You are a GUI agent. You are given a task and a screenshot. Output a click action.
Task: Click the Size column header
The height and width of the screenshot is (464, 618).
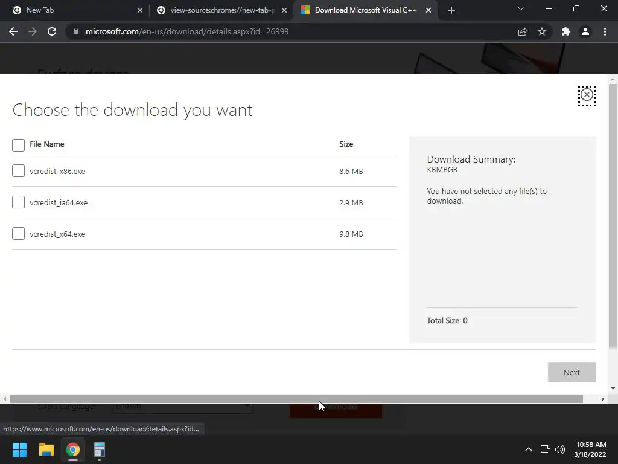point(346,144)
